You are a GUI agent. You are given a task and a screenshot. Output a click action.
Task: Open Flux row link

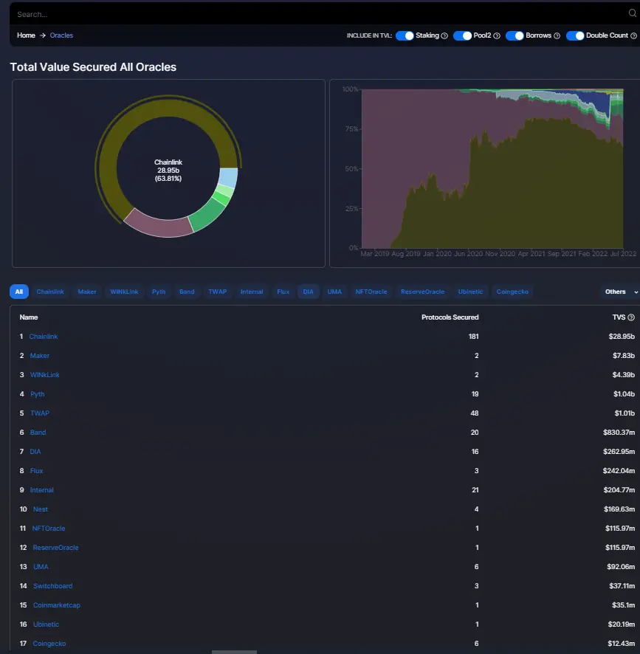tap(36, 471)
